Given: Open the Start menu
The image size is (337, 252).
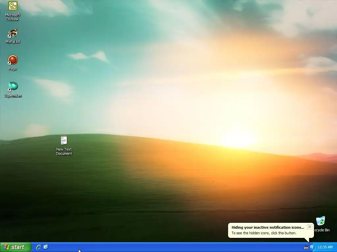Looking at the screenshot, I should [16, 247].
